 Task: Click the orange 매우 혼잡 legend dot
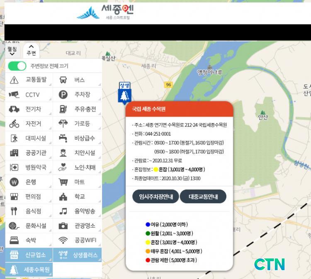148,251
